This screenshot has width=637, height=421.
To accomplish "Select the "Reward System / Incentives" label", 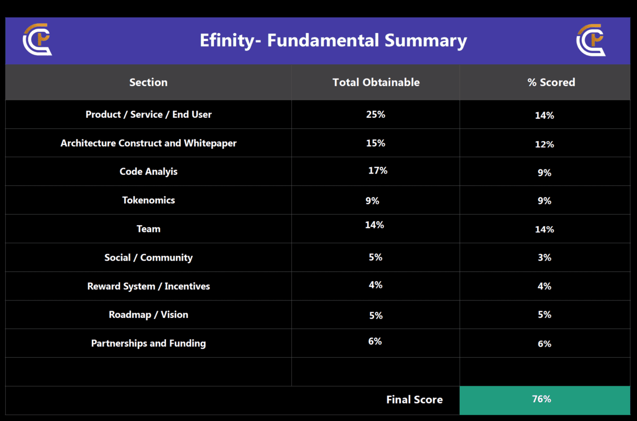I will (x=148, y=286).
